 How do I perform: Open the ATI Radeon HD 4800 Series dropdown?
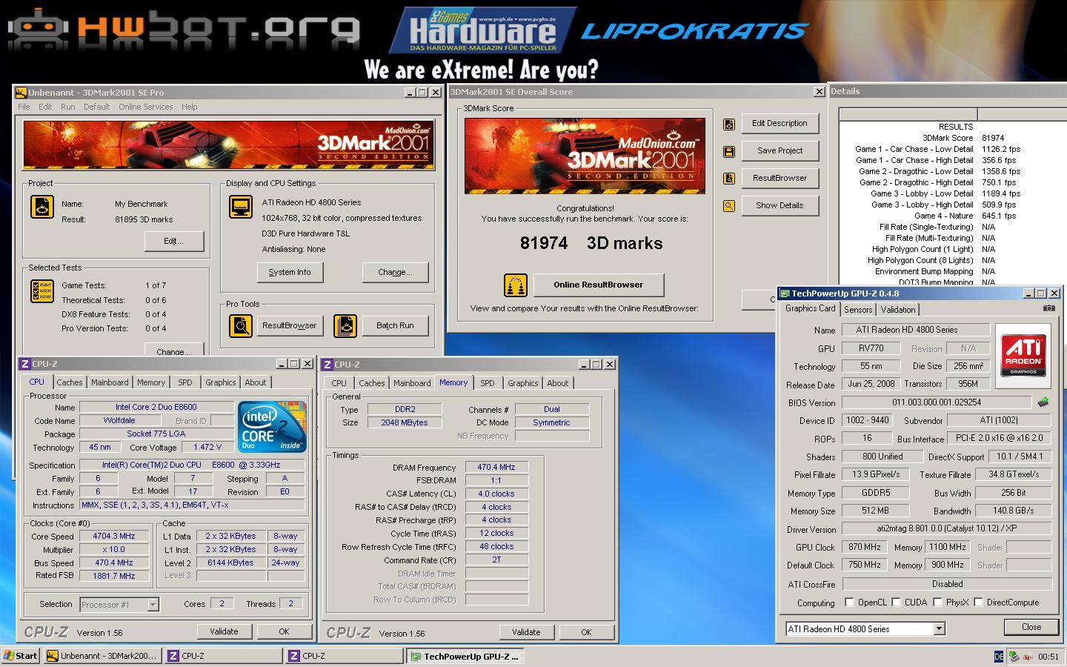pos(939,629)
